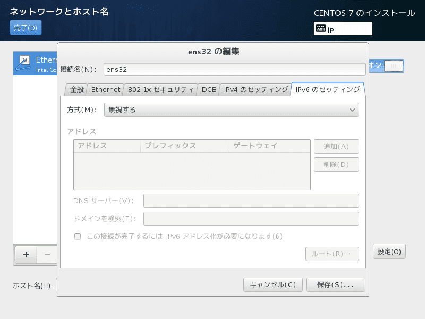This screenshot has height=319, width=425.
Task: Click the keyboard layout jp indicator
Action: (343, 29)
